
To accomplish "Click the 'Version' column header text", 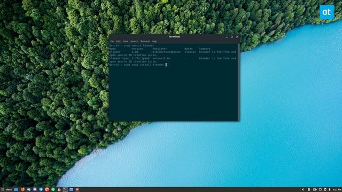I will tap(137, 49).
